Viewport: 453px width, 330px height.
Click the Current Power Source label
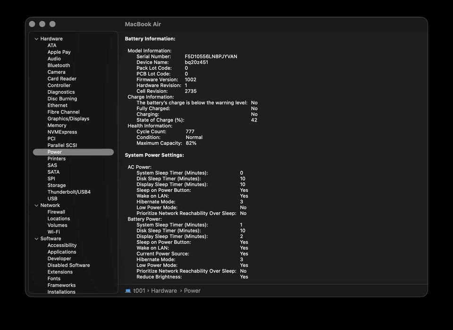pyautogui.click(x=163, y=254)
